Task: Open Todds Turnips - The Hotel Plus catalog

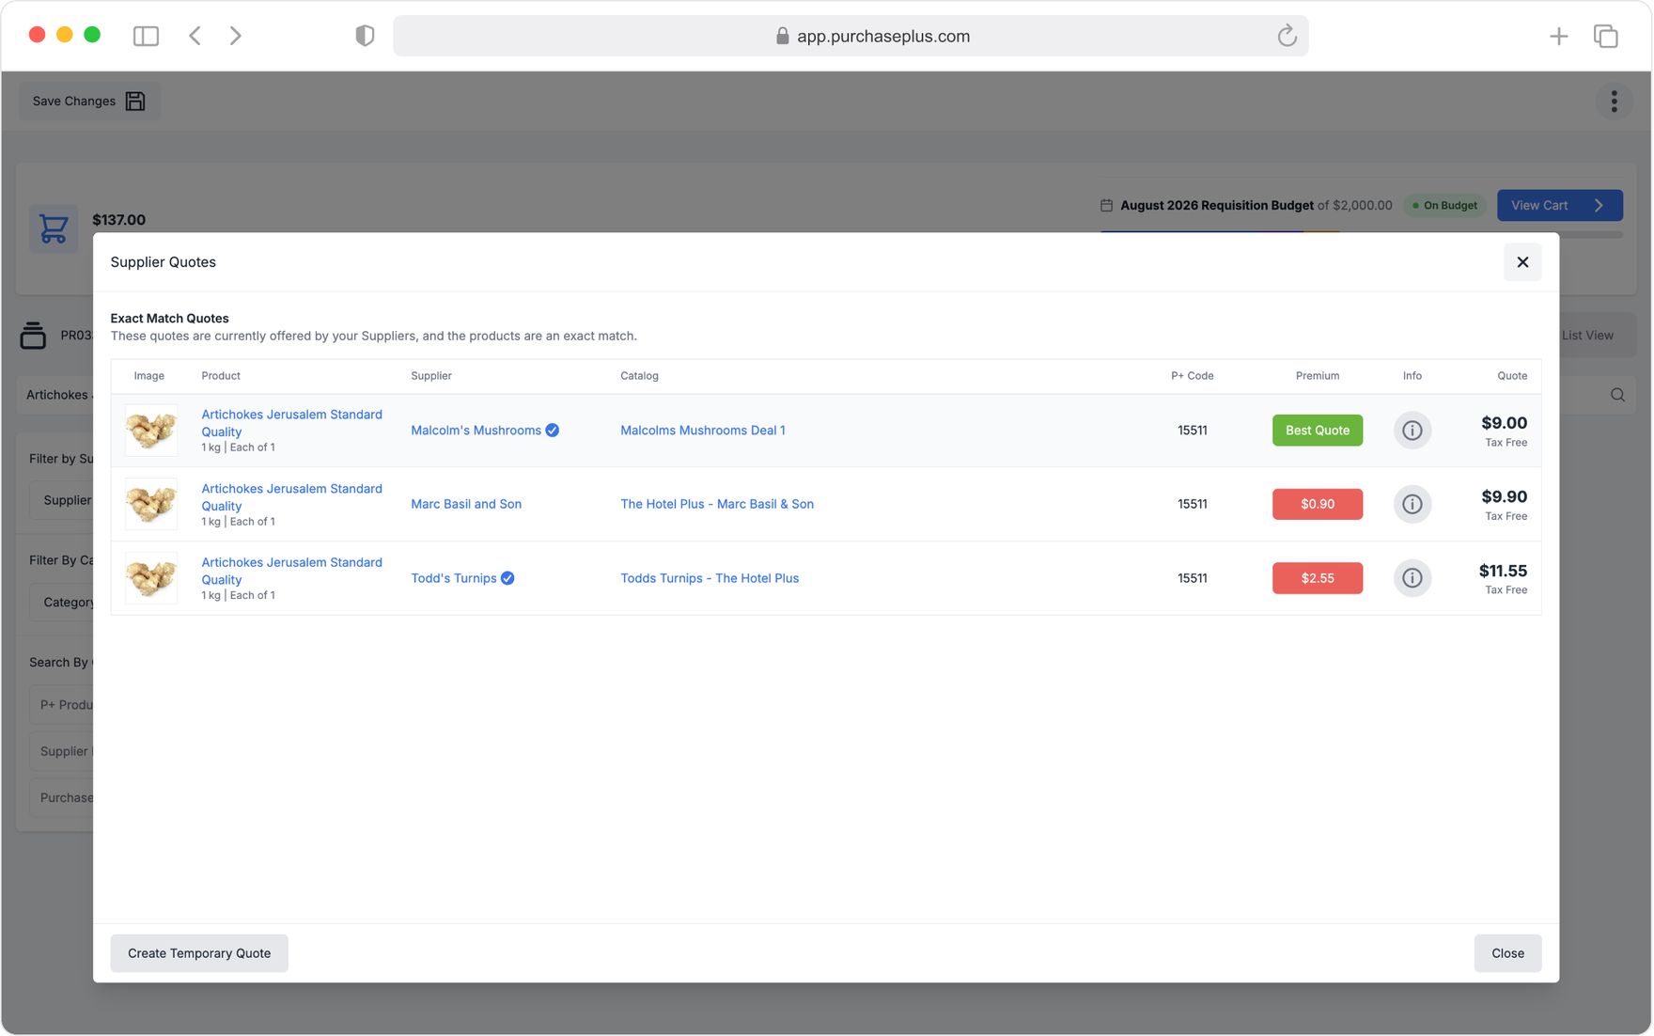Action: (x=710, y=578)
